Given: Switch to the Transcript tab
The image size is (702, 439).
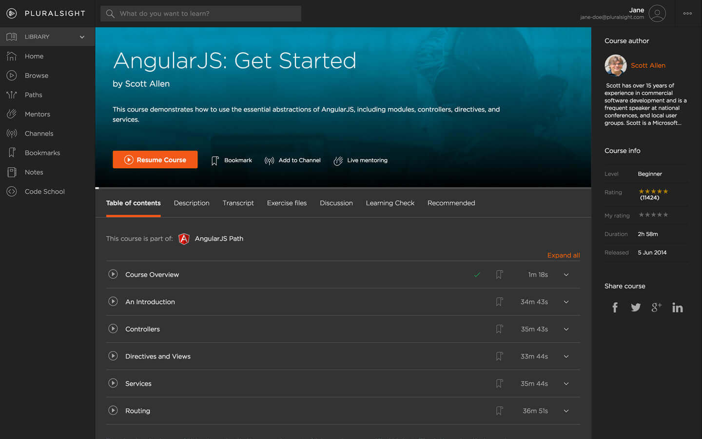Looking at the screenshot, I should pyautogui.click(x=238, y=203).
